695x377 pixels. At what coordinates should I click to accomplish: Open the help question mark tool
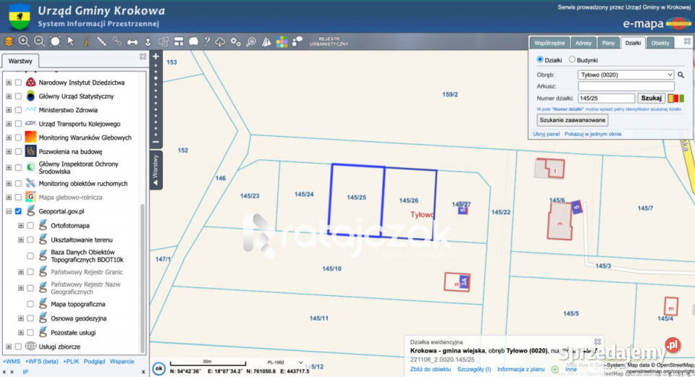[x=206, y=42]
